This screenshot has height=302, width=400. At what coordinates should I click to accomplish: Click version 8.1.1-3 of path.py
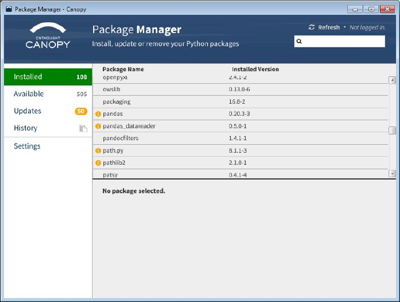coord(238,150)
